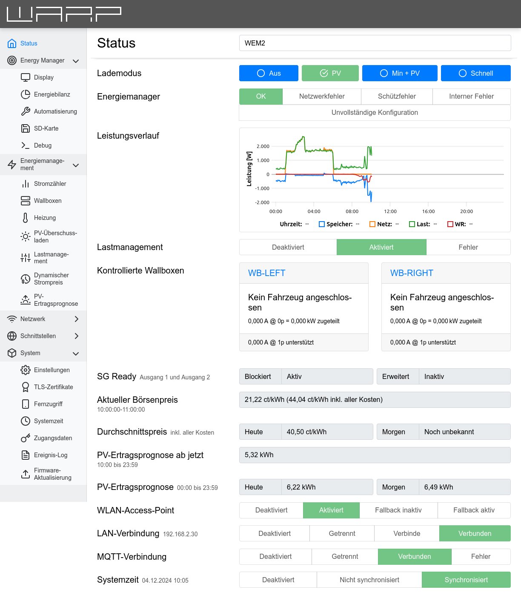Open the Status page from the sidebar
Image resolution: width=521 pixels, height=595 pixels.
28,43
